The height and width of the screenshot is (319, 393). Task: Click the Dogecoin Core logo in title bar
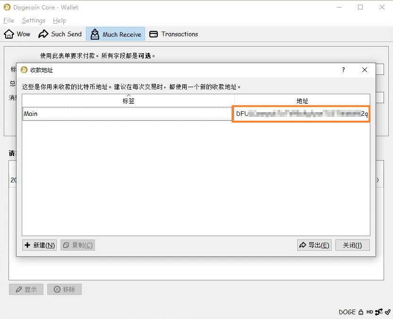click(x=7, y=7)
